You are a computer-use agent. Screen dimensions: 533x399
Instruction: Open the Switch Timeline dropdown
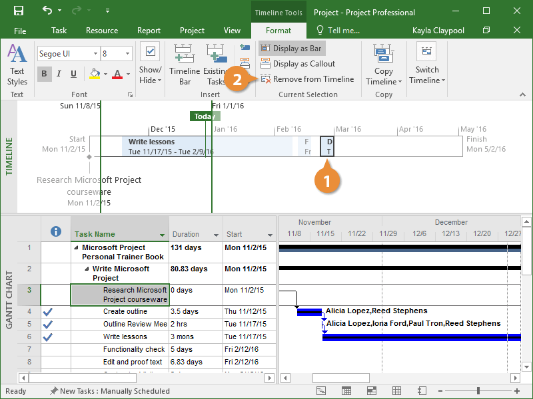pyautogui.click(x=427, y=65)
